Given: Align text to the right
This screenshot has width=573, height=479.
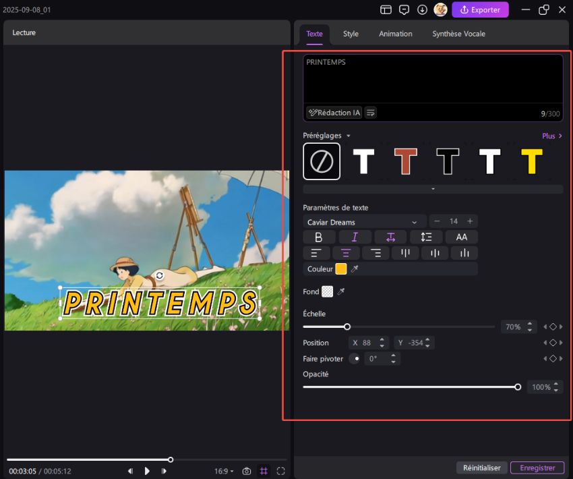Looking at the screenshot, I should coord(375,253).
